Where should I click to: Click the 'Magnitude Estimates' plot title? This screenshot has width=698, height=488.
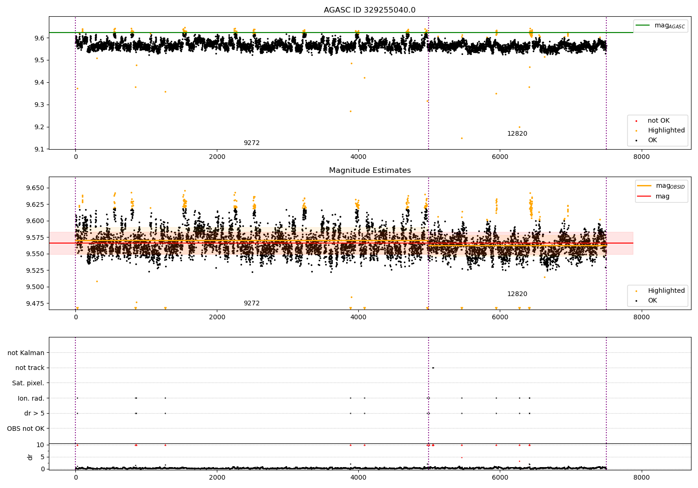(370, 171)
